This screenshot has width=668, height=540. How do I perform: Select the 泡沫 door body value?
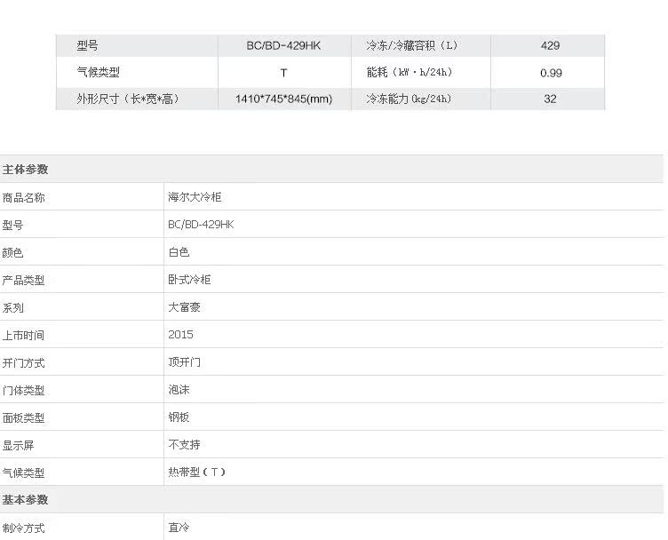179,390
